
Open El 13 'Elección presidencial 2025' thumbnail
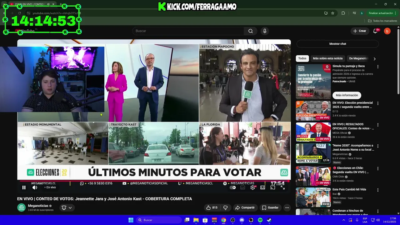click(x=313, y=110)
